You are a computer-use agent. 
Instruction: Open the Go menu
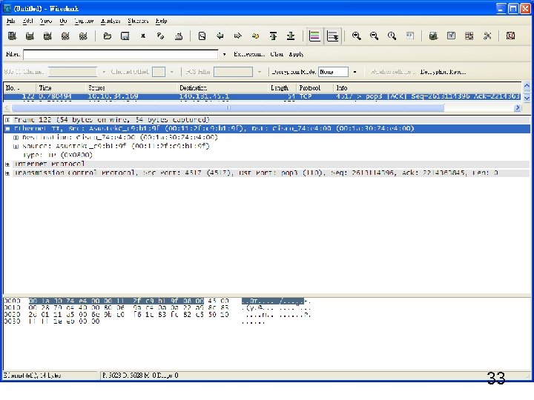(x=63, y=21)
